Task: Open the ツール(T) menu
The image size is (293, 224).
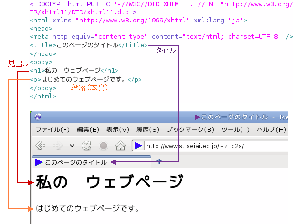Action: pos(235,130)
